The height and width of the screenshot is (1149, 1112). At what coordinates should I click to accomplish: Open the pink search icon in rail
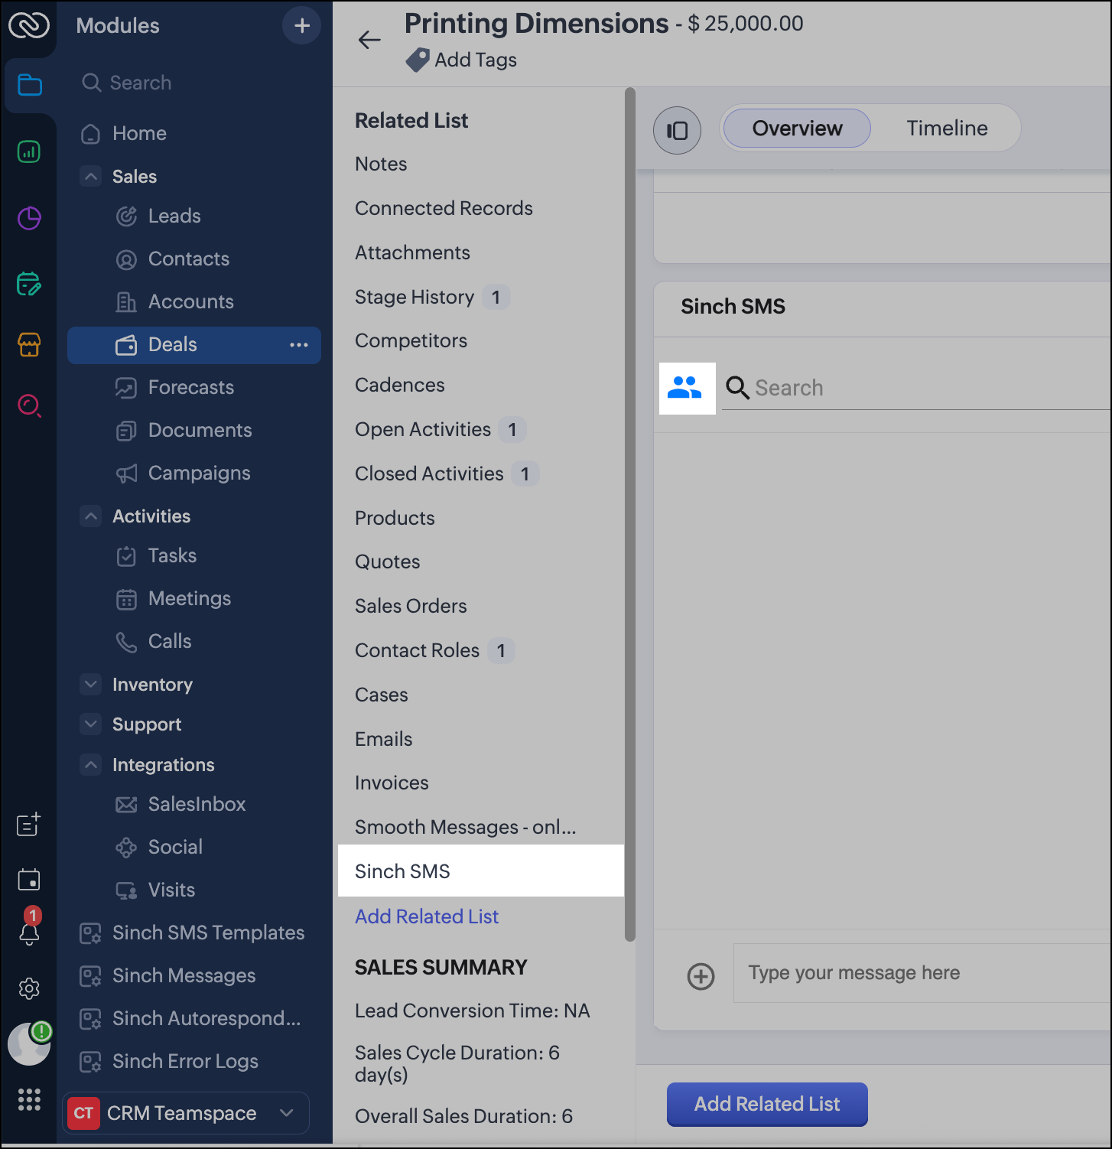pos(29,405)
